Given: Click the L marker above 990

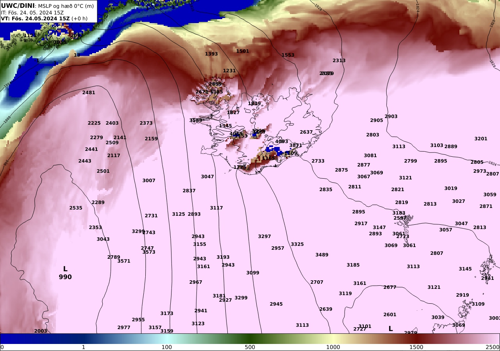Looking at the screenshot, I should click(x=65, y=269).
